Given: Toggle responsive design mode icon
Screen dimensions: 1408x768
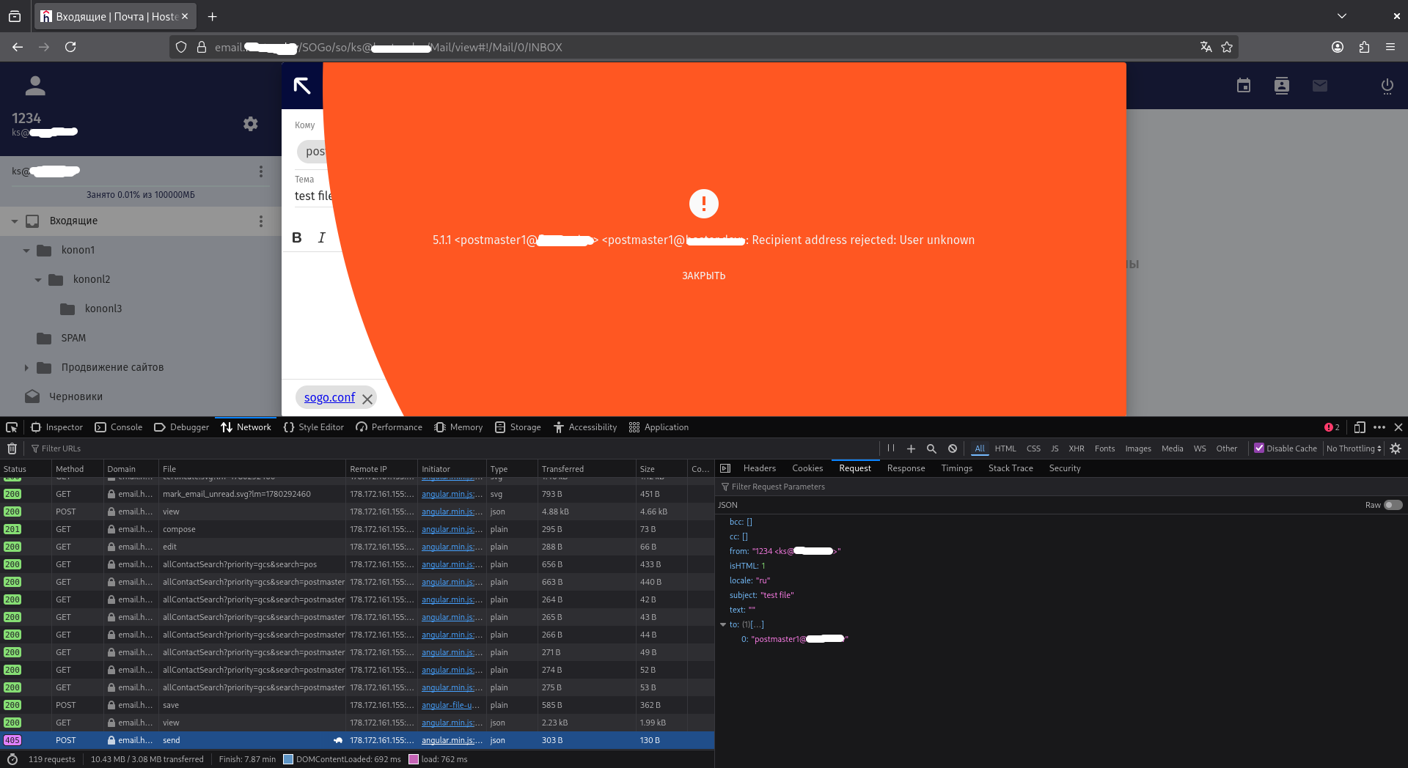Looking at the screenshot, I should pos(1360,427).
